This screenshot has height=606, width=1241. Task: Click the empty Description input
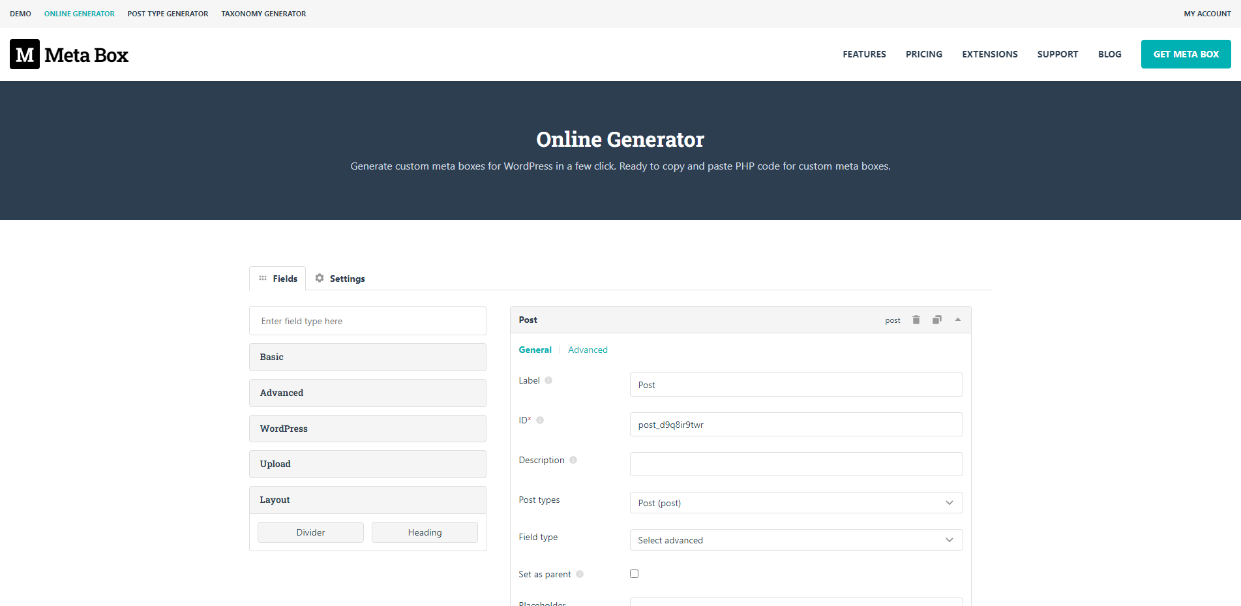[796, 464]
